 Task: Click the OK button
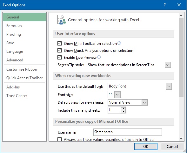pos(146,146)
